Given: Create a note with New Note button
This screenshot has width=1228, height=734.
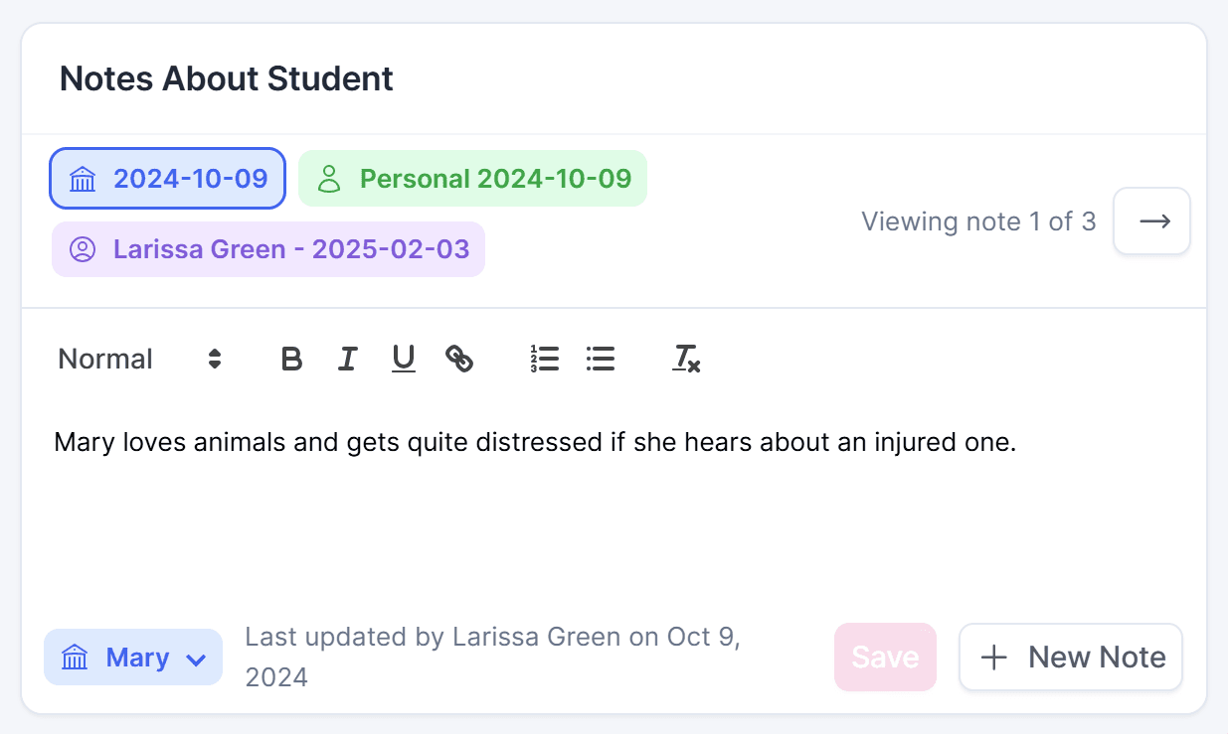Looking at the screenshot, I should click(x=1070, y=657).
